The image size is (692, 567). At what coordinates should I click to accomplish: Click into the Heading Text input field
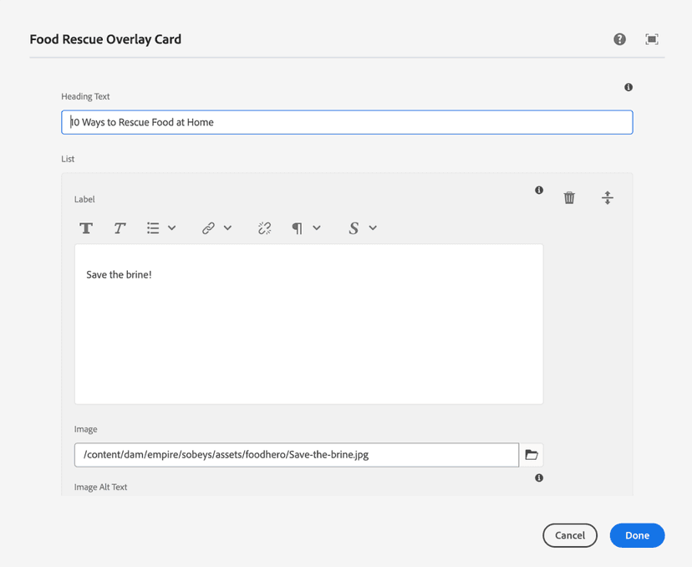(347, 122)
